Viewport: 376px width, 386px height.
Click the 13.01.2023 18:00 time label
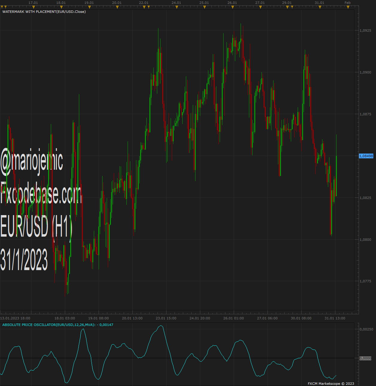click(15, 318)
